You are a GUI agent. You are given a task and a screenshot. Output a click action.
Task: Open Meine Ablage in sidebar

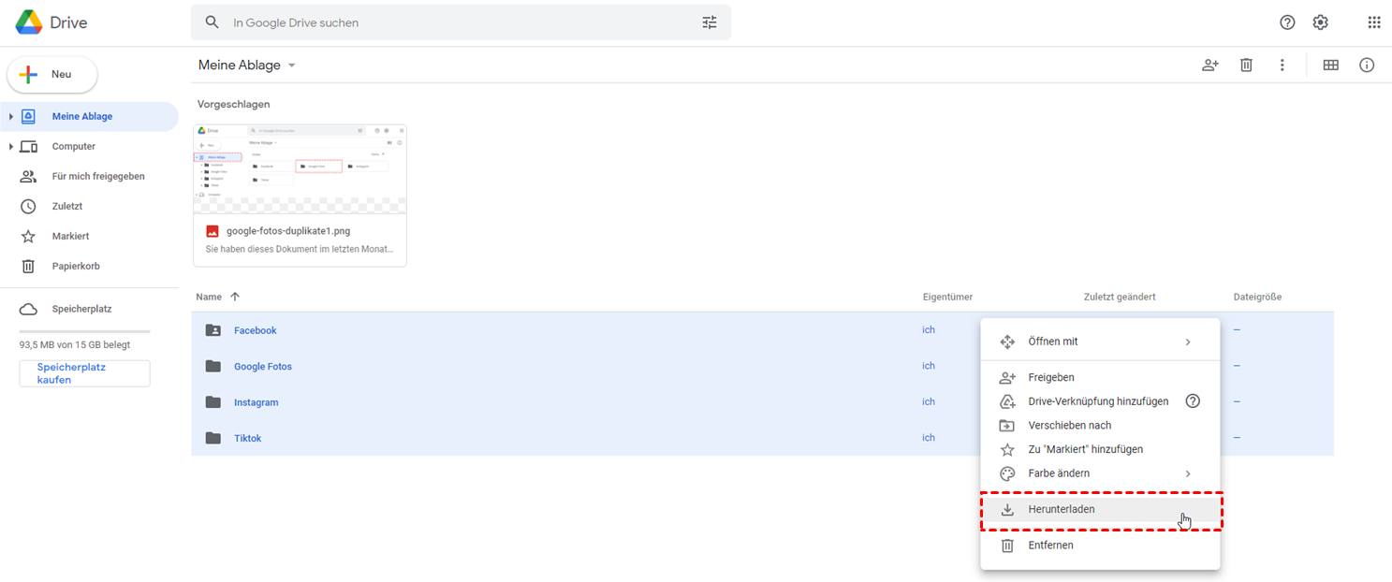[x=89, y=117]
